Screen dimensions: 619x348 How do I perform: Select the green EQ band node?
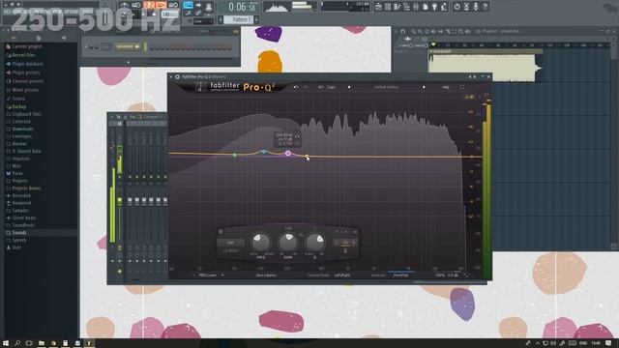coord(234,155)
